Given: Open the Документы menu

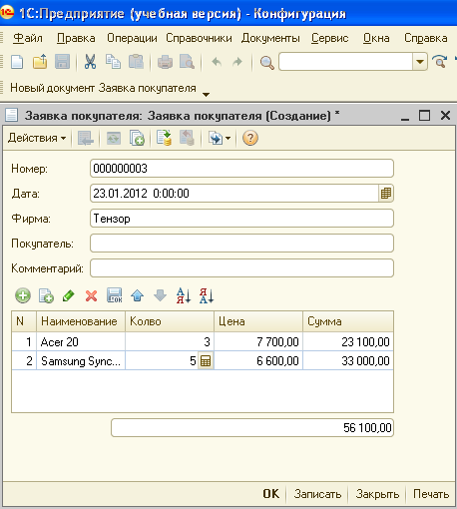Looking at the screenshot, I should 270,38.
